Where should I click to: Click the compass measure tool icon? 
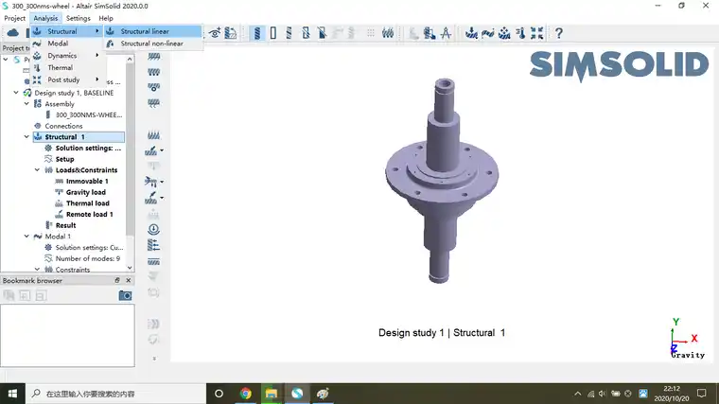pos(446,33)
